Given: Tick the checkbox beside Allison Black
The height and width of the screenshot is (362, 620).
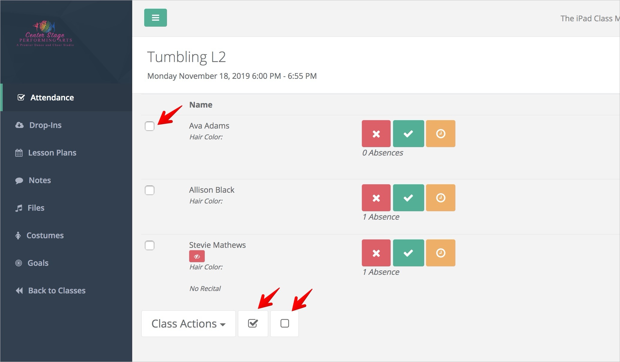Looking at the screenshot, I should 150,190.
